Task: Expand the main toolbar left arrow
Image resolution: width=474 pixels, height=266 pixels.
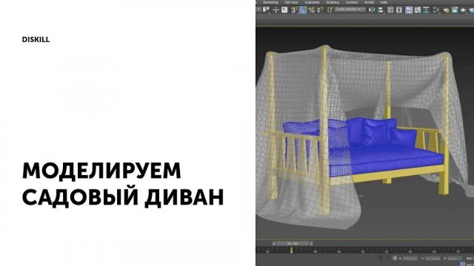Action: (x=258, y=10)
